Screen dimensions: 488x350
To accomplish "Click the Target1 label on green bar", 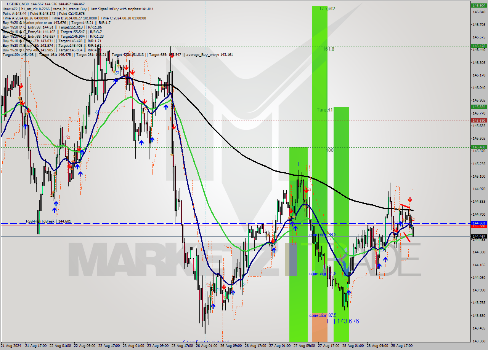I will [325, 110].
